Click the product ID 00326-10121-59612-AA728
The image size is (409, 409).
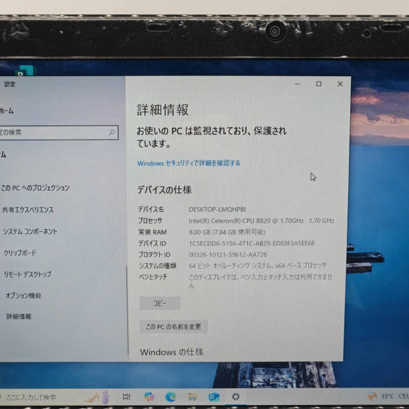tap(228, 255)
